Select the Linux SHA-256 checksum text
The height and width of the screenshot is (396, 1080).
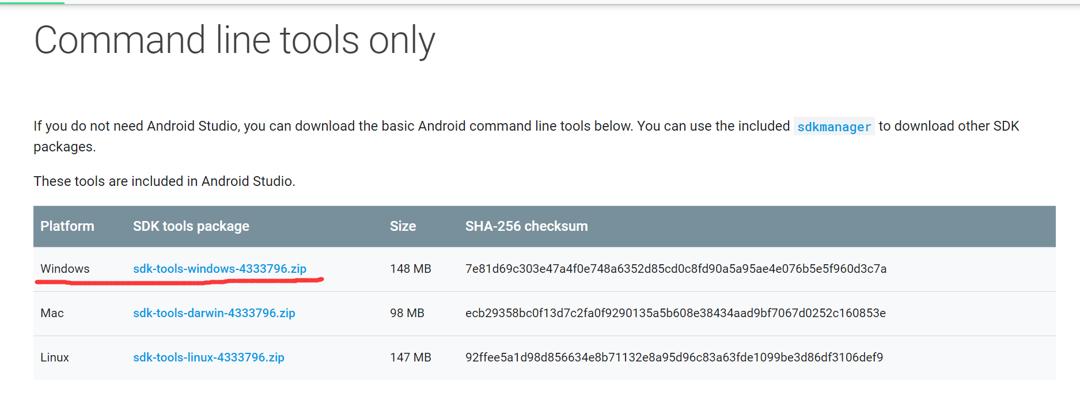(674, 357)
